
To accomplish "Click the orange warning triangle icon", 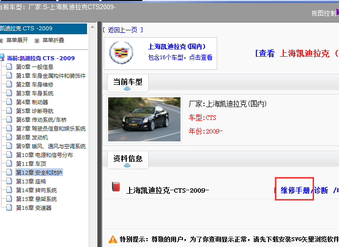I will click(x=113, y=239).
